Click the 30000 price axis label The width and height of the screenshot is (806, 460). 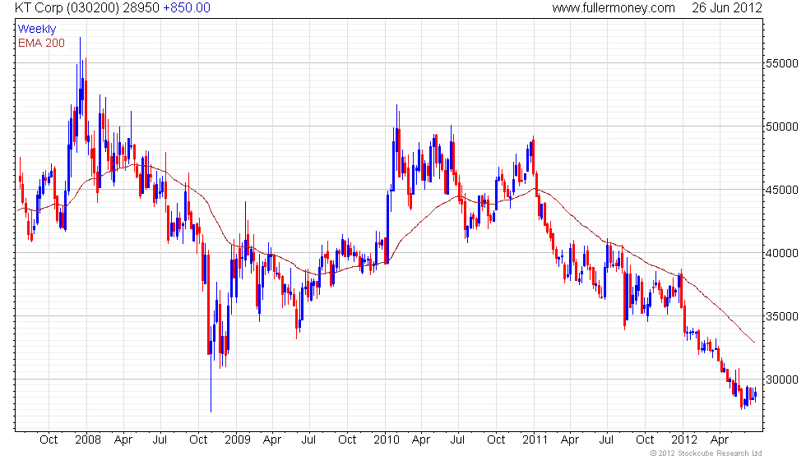click(782, 379)
